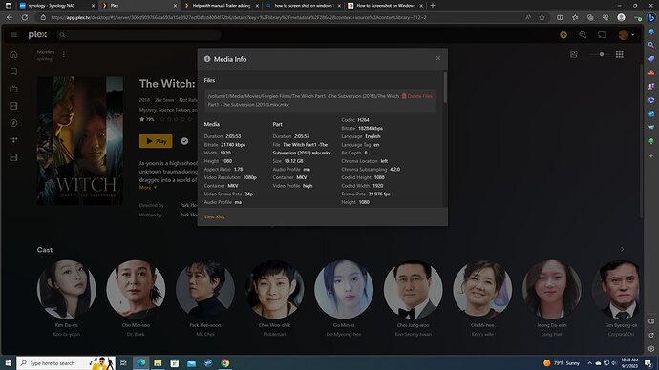Viewport: 659px width, 370px height.
Task: Open Google Chrome from taskbar
Action: point(225,363)
